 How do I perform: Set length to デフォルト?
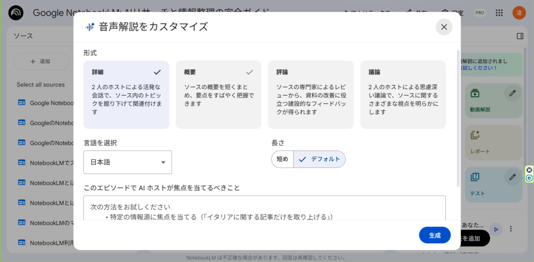[320, 159]
